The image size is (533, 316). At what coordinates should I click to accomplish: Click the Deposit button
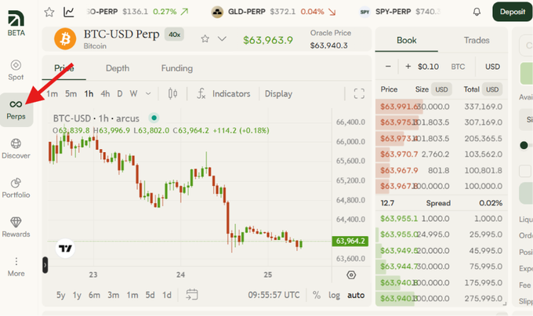click(513, 12)
